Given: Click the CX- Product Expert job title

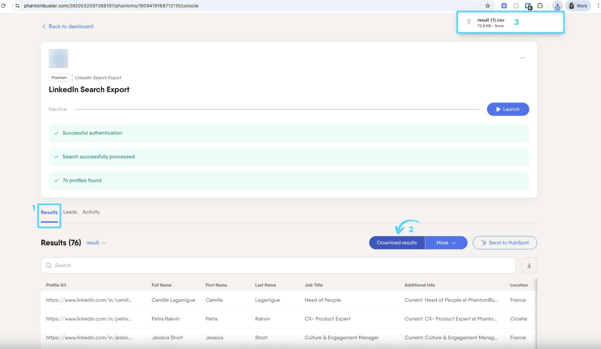Looking at the screenshot, I should point(327,319).
